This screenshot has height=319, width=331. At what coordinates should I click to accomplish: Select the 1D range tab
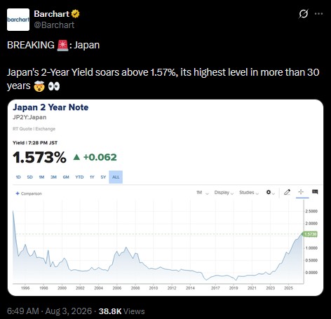tap(18, 177)
